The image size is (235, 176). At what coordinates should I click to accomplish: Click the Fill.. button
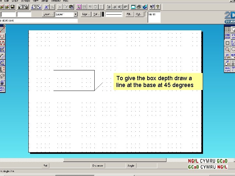129,14
